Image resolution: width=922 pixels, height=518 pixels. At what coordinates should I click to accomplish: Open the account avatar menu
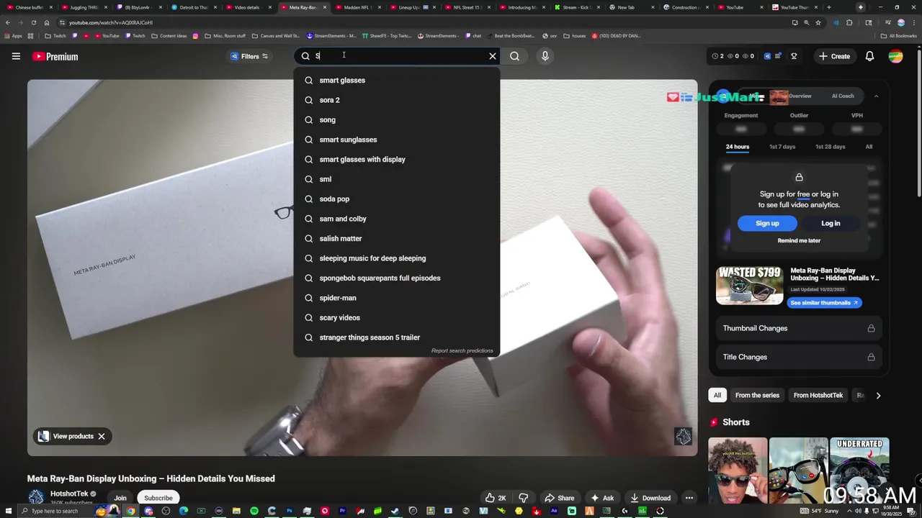coord(895,56)
